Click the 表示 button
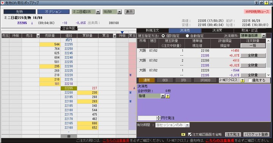Viewport: 273px width, 143px height. point(129,12)
